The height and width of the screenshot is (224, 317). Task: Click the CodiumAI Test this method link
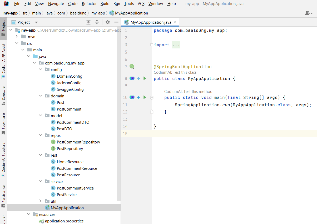pyautogui.click(x=188, y=92)
